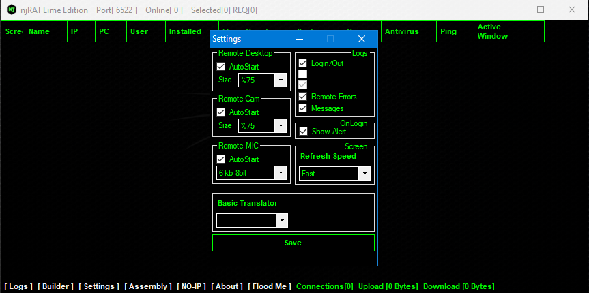Screen dimensions: 589x293
Task: Sort by the Ping column header
Action: pos(455,31)
